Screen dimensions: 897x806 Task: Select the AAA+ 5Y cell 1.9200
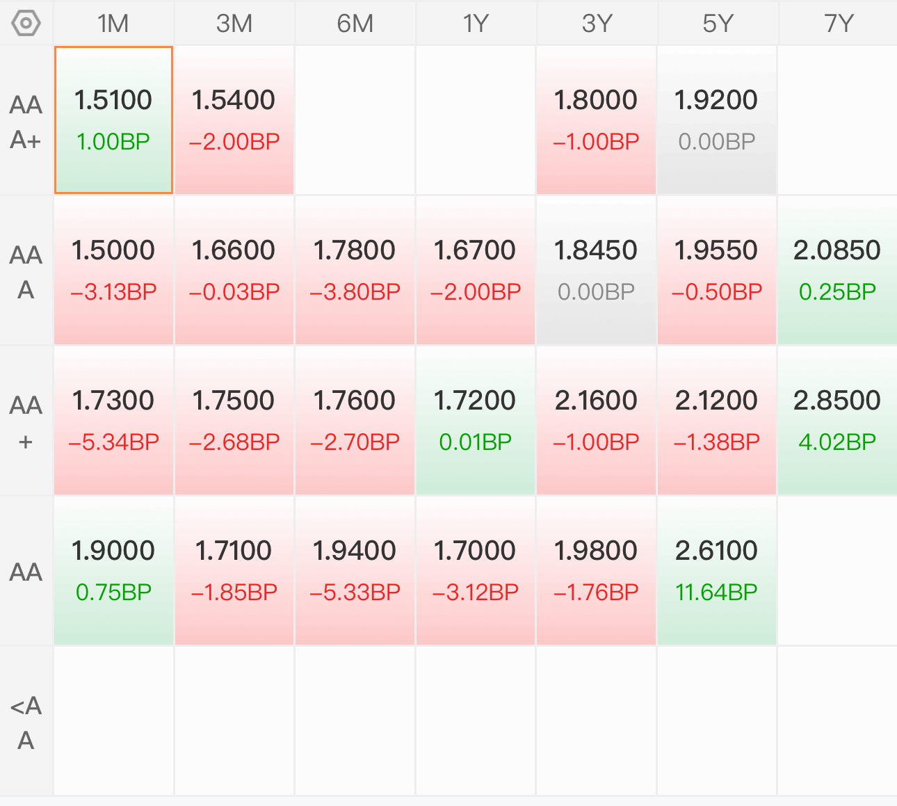717,120
